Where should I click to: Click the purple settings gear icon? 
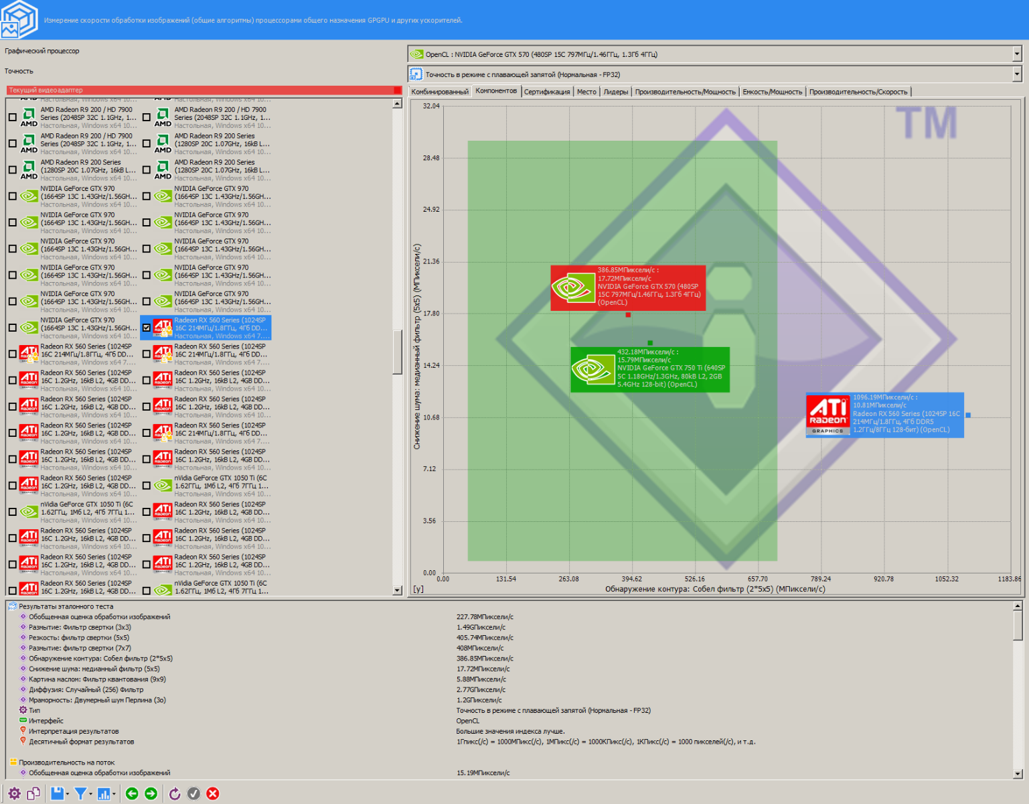[x=14, y=794]
